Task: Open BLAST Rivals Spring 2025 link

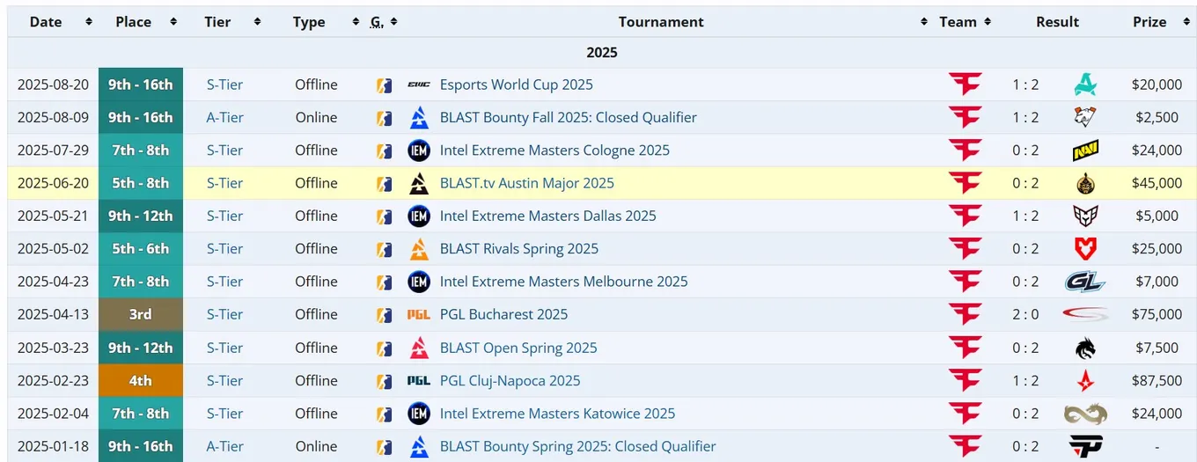Action: 518,249
